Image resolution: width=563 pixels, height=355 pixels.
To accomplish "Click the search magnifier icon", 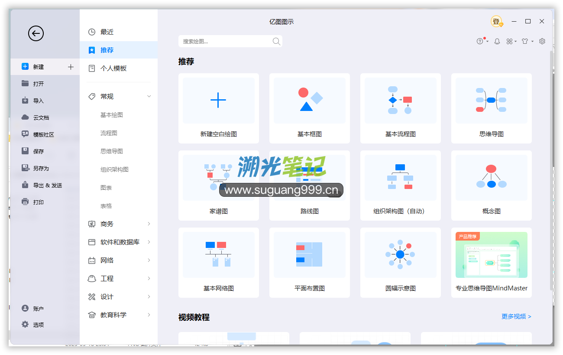I will pyautogui.click(x=276, y=41).
